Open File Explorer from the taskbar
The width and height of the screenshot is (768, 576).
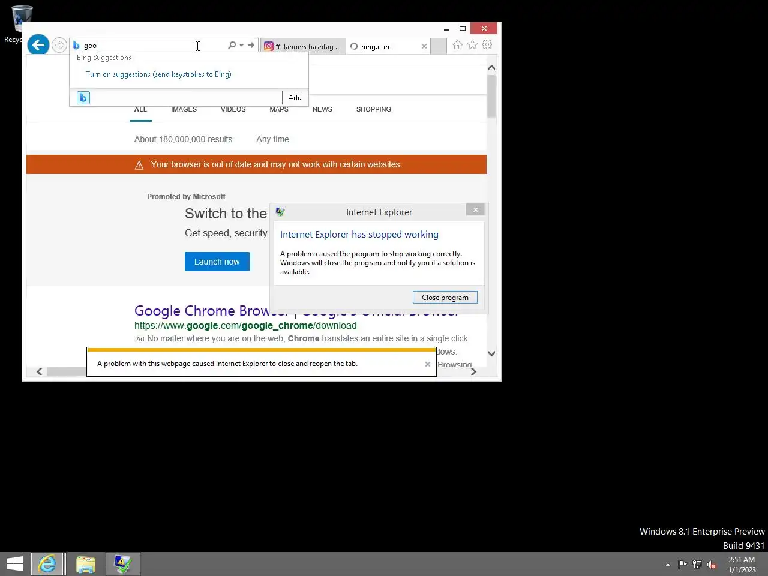point(86,564)
